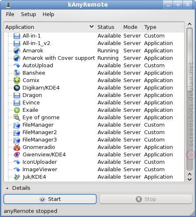Select the FileManager2 row
This screenshot has width=196, height=217.
(94, 132)
